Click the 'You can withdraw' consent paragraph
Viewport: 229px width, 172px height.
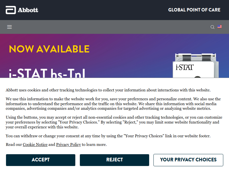click(108, 136)
